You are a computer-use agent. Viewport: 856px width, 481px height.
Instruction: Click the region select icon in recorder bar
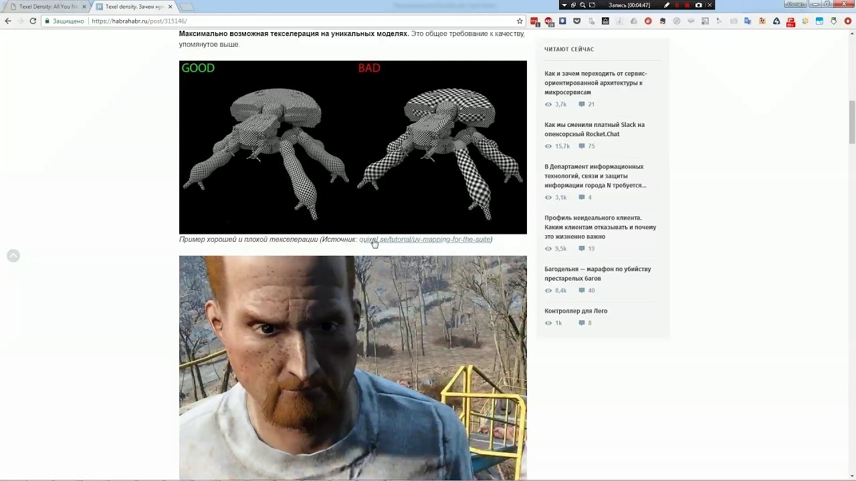[592, 5]
